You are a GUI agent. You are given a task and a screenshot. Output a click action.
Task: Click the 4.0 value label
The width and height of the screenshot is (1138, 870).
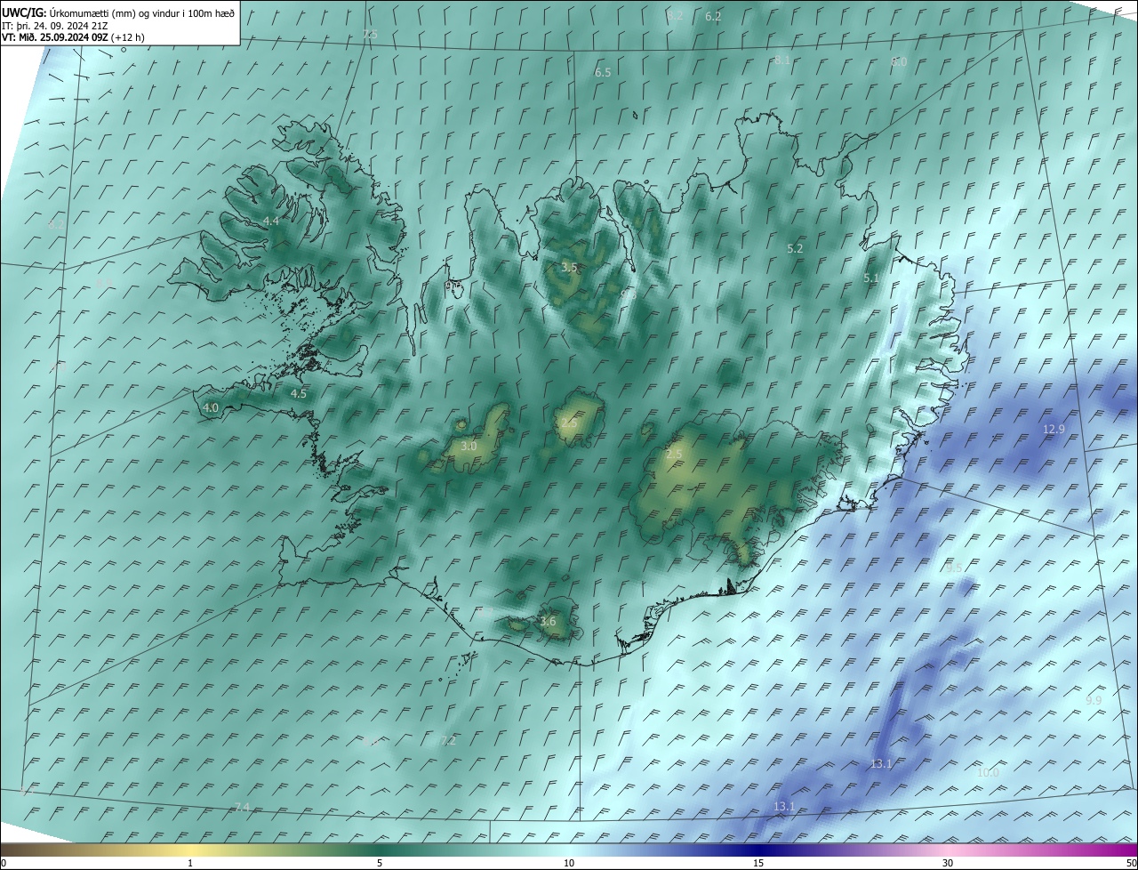[211, 408]
